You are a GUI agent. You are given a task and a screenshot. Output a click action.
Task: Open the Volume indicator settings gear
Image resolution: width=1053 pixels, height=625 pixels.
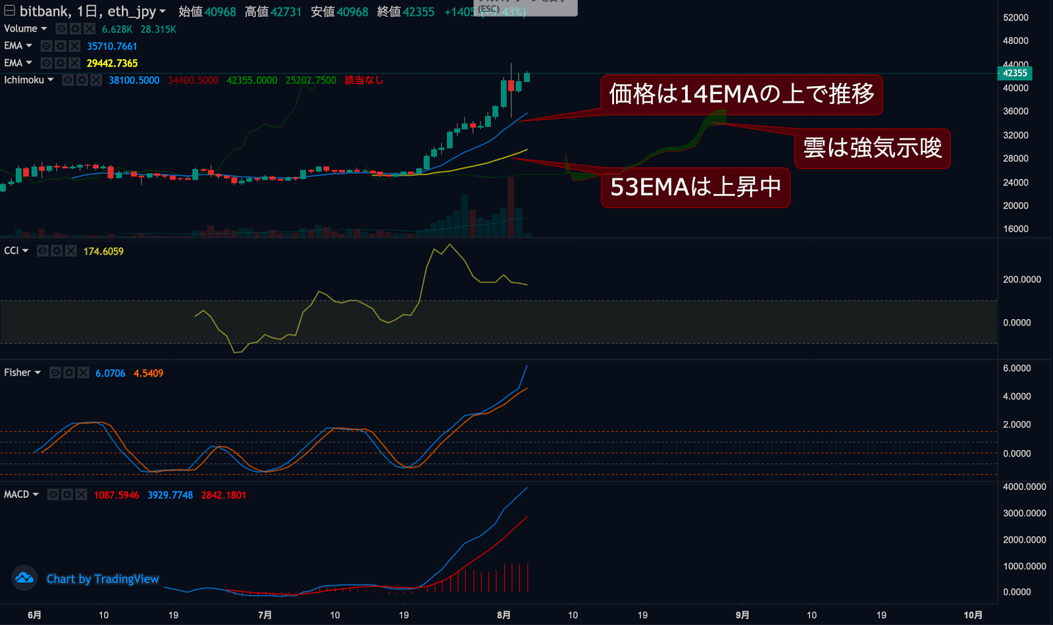pyautogui.click(x=74, y=28)
